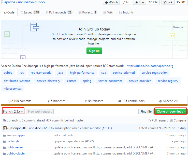Open the Pull requests tab
Viewport: 188px width, 155px height.
[x=59, y=12]
